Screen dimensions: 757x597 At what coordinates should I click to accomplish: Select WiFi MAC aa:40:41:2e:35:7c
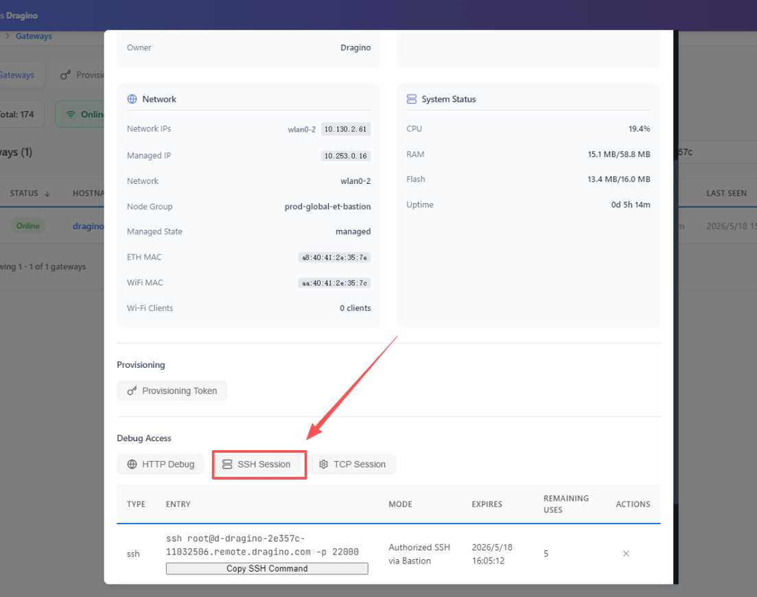[334, 283]
